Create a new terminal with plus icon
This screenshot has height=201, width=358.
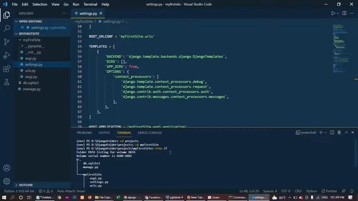321,132
